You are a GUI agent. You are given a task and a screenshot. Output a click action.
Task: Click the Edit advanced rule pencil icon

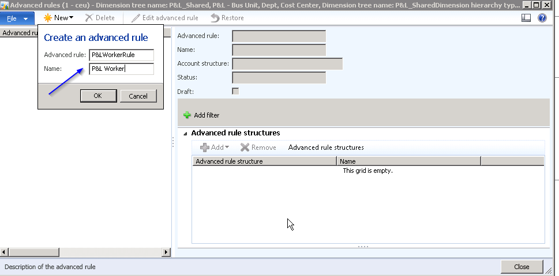[136, 18]
